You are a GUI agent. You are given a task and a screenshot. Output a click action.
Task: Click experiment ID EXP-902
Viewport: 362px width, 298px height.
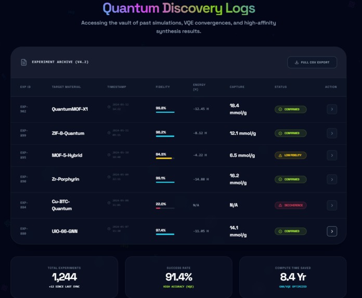[24, 109]
